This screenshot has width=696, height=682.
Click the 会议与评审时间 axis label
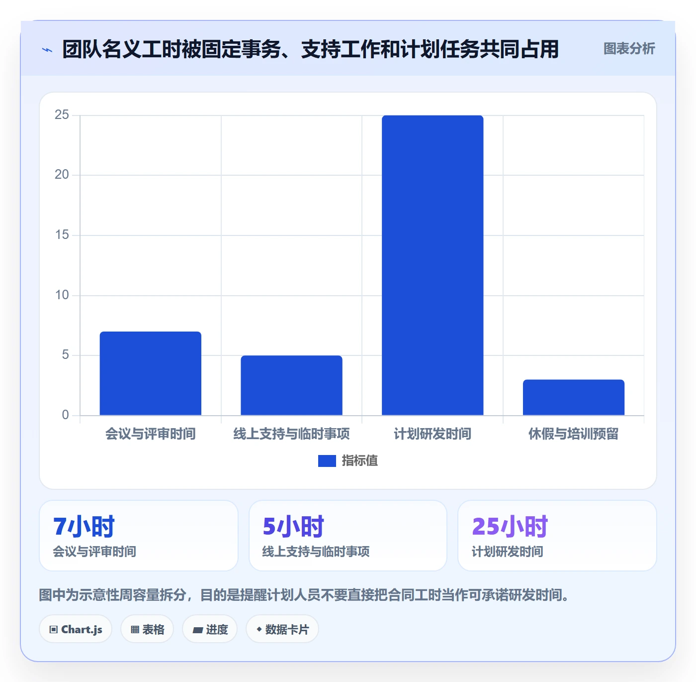coord(151,434)
